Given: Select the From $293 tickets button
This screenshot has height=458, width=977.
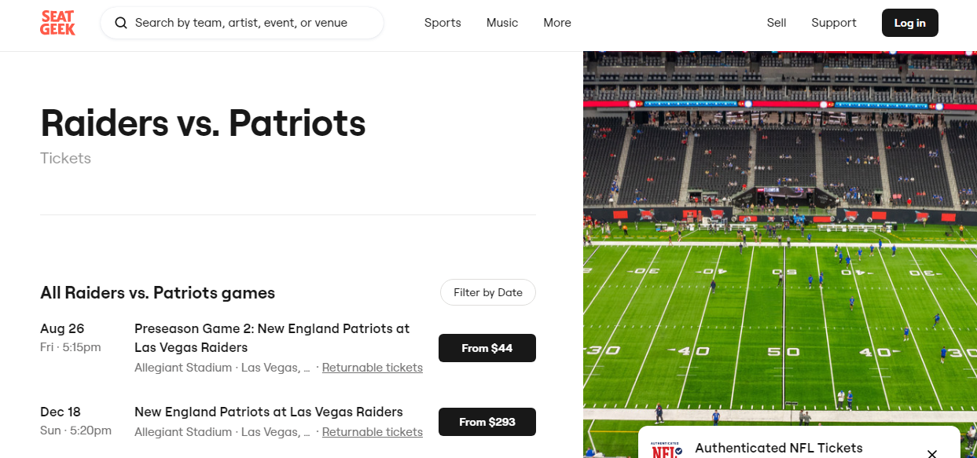Looking at the screenshot, I should tap(487, 422).
